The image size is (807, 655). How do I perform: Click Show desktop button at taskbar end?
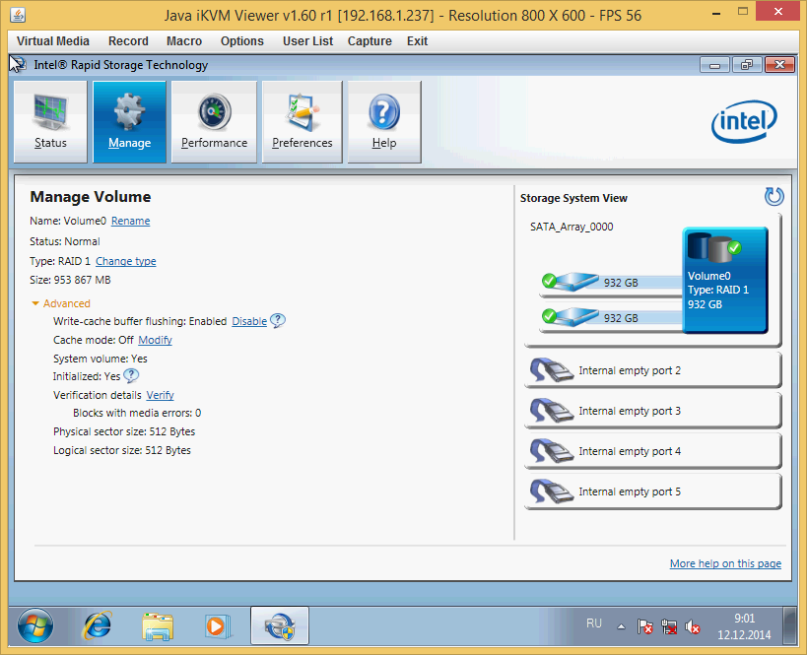point(789,625)
